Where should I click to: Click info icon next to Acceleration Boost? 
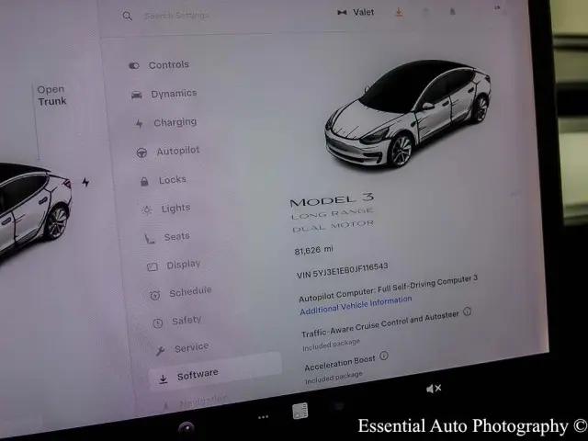coord(384,356)
